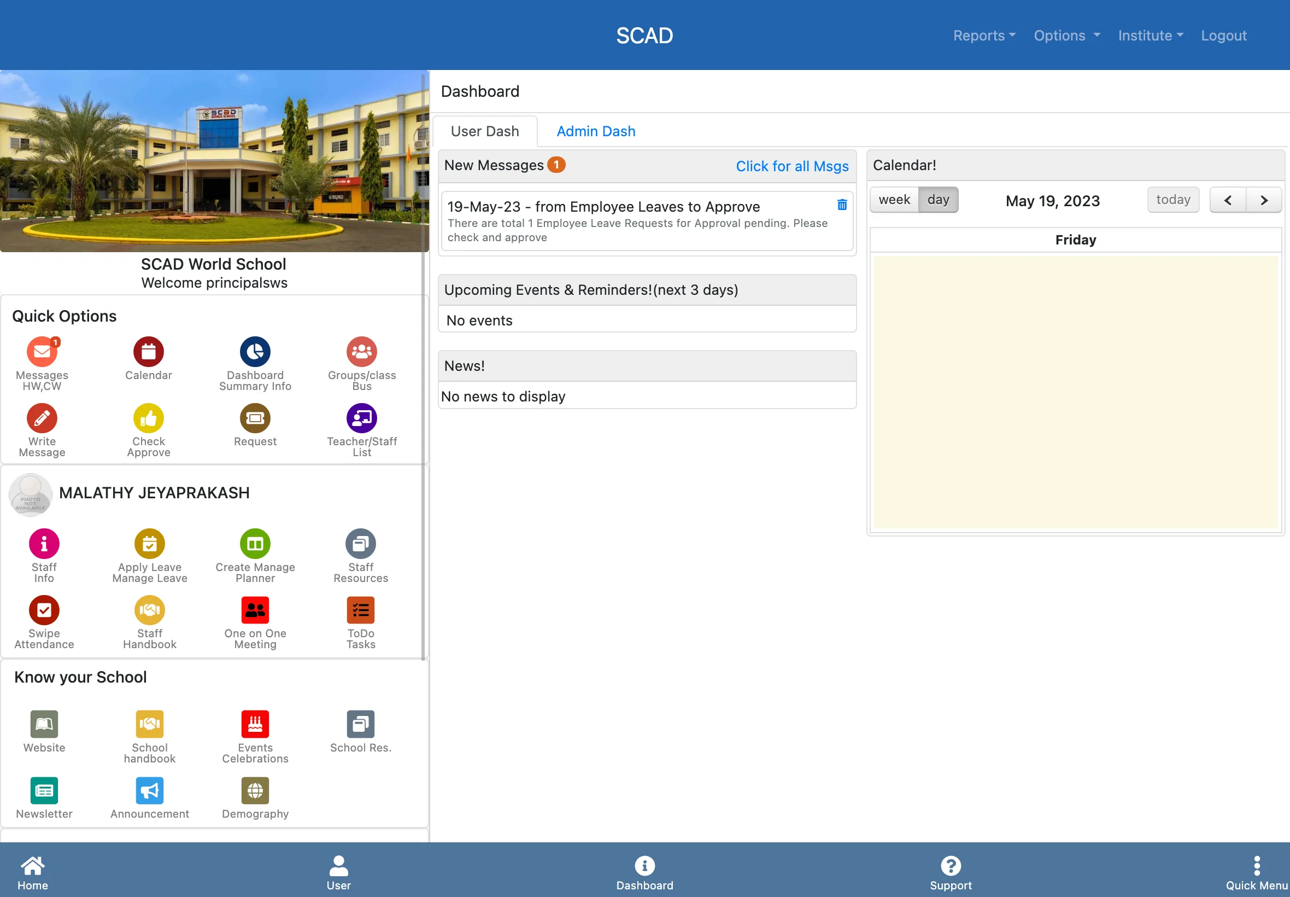Image resolution: width=1290 pixels, height=897 pixels.
Task: Open the Announcement megaphone icon
Action: (x=149, y=790)
